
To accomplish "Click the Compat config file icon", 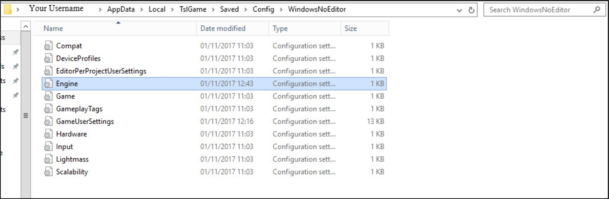I will point(48,46).
